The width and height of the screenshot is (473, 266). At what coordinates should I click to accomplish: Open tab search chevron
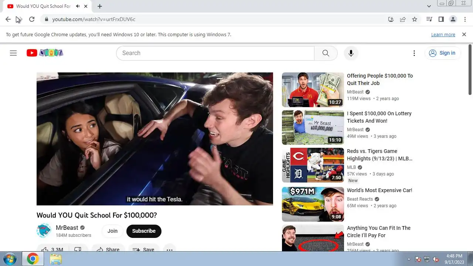(429, 6)
